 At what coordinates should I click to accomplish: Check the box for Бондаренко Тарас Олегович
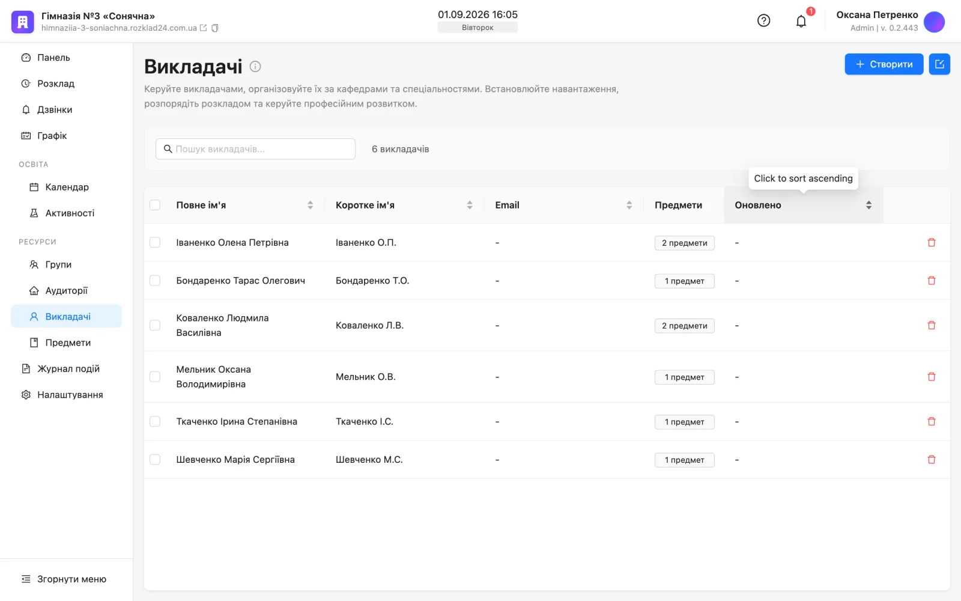pos(155,281)
